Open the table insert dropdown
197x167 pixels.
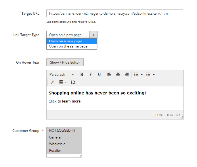[x=62, y=82]
